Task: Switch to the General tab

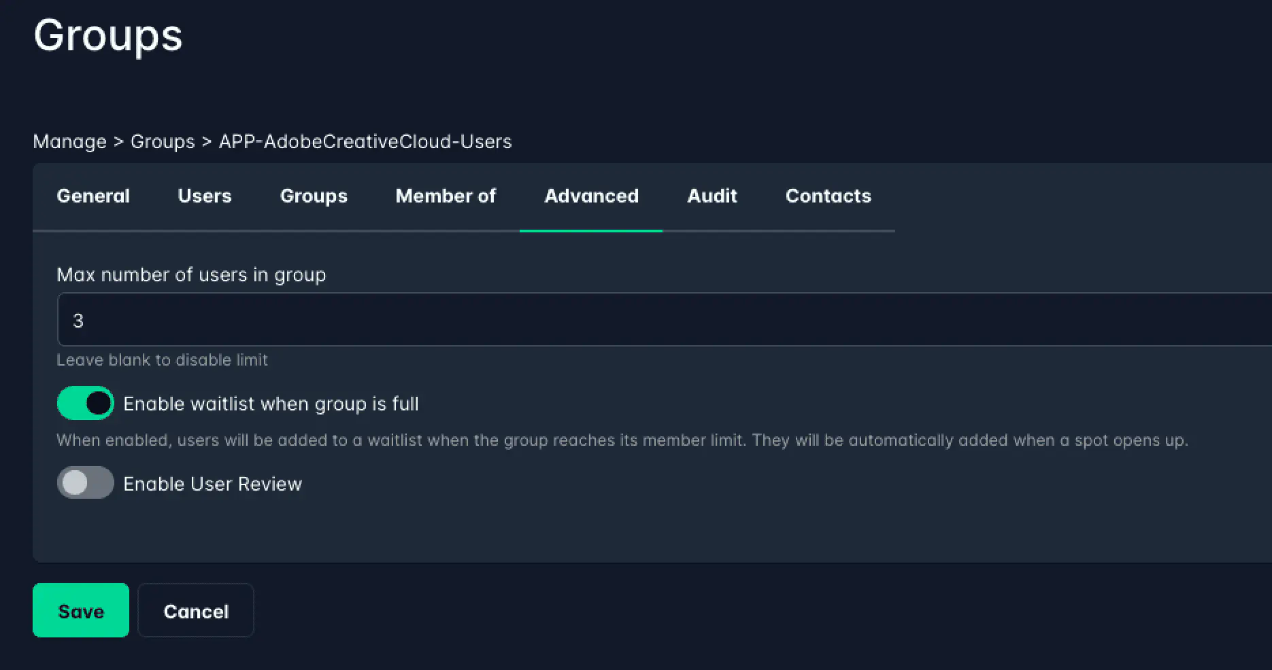Action: point(93,196)
